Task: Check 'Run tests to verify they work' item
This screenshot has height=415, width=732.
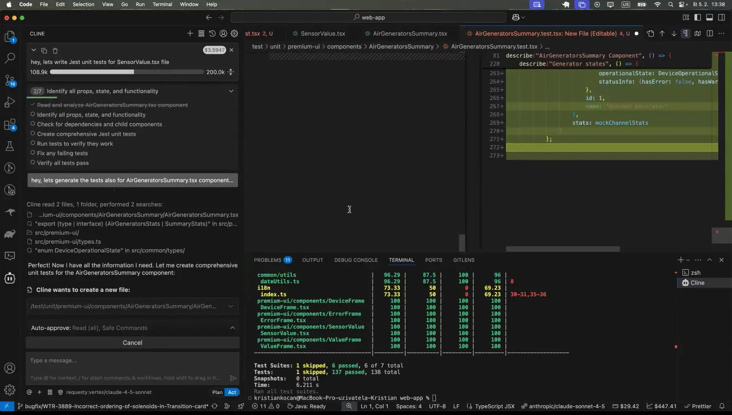Action: (x=33, y=143)
